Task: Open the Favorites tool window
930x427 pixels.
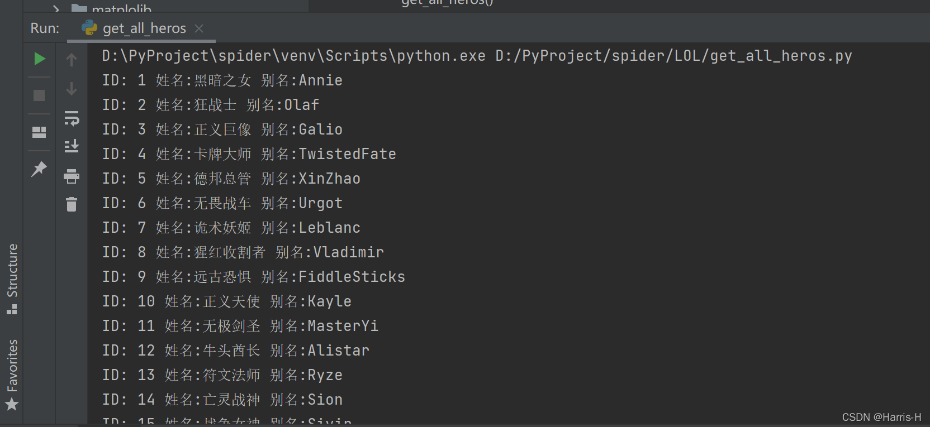Action: pos(12,368)
